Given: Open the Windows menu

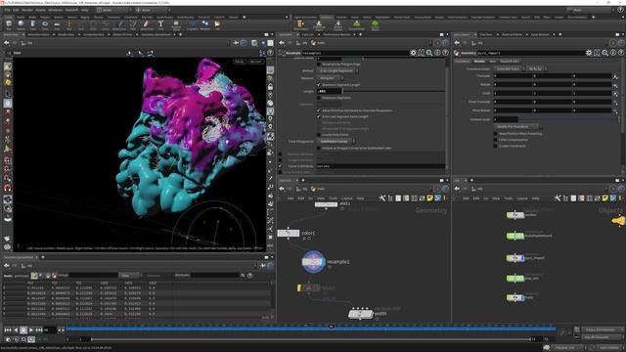Looking at the screenshot, I should tap(56, 10).
